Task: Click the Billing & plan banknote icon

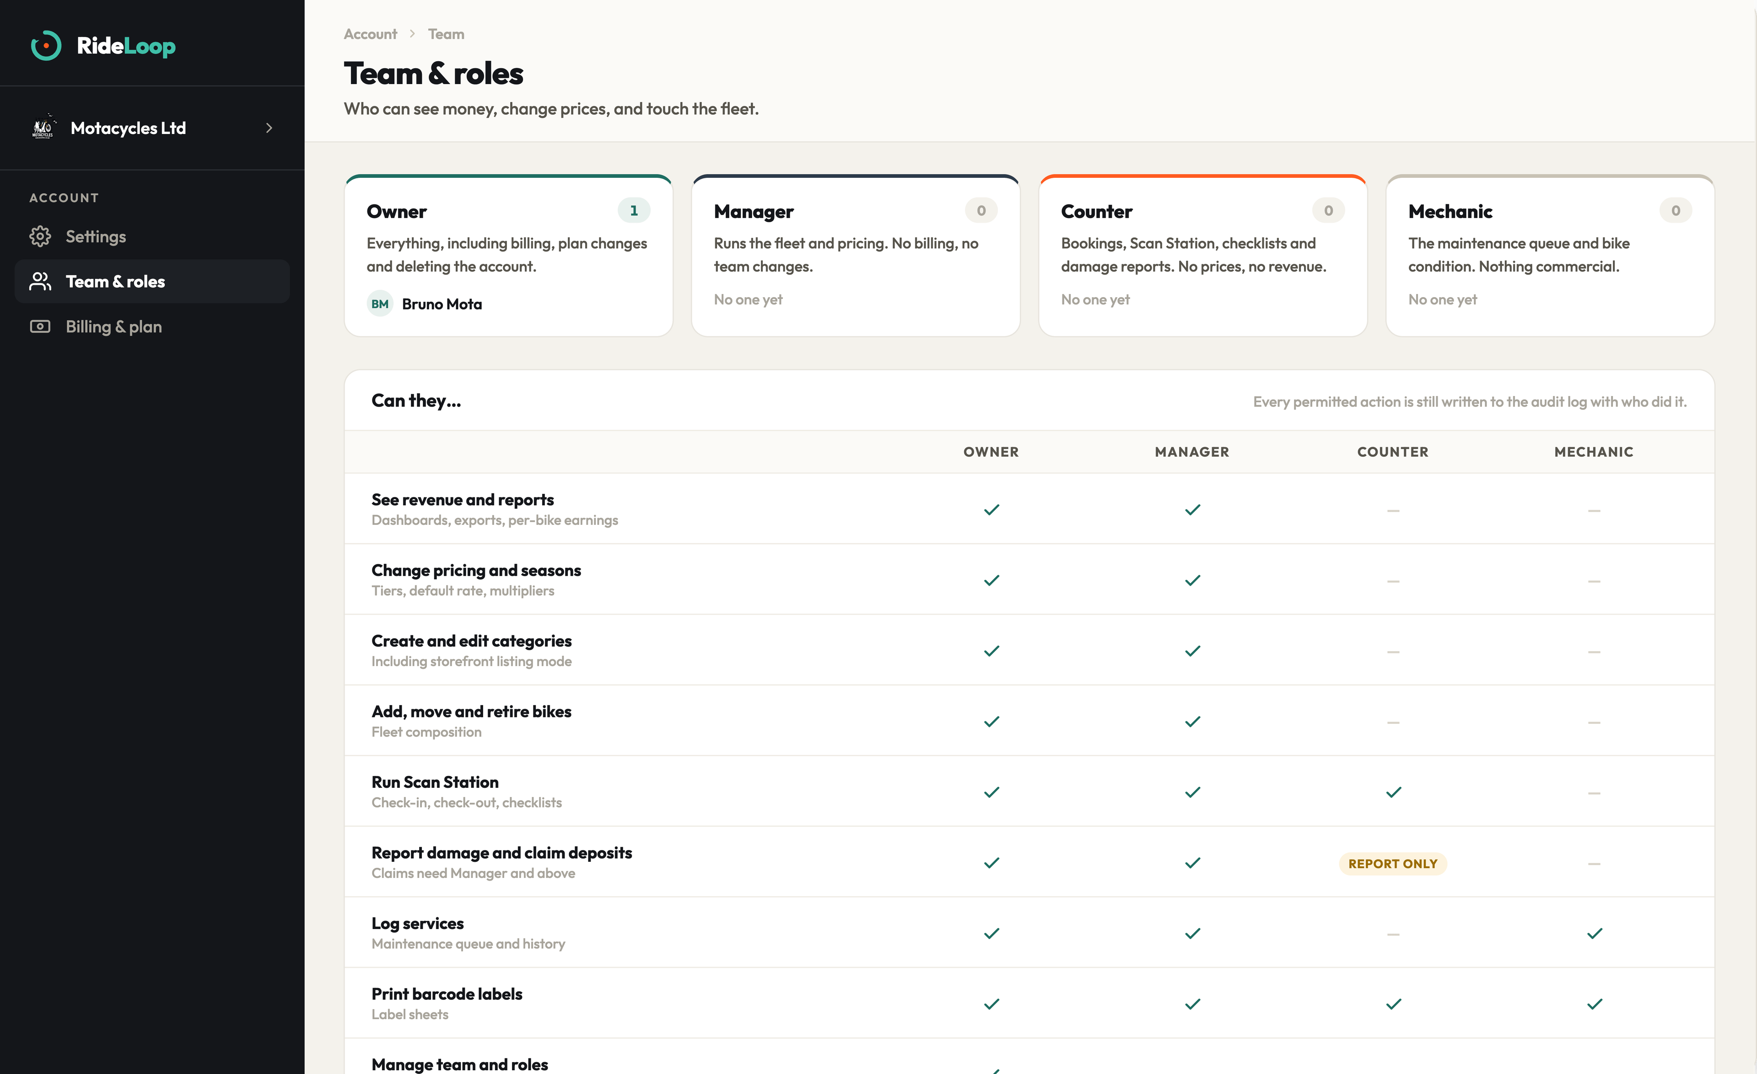Action: tap(40, 326)
